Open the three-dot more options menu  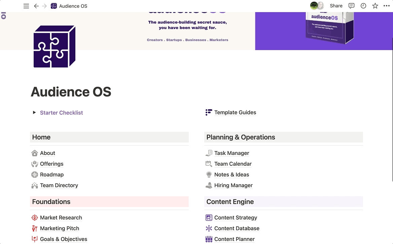(x=387, y=6)
